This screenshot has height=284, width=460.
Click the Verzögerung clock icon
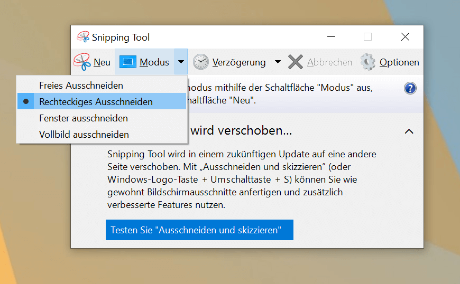[x=201, y=62]
